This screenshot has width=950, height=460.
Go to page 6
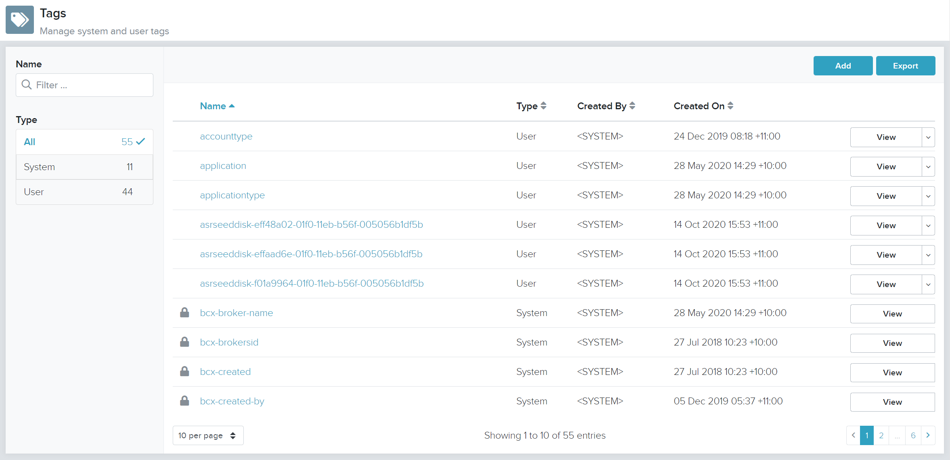[x=913, y=435]
